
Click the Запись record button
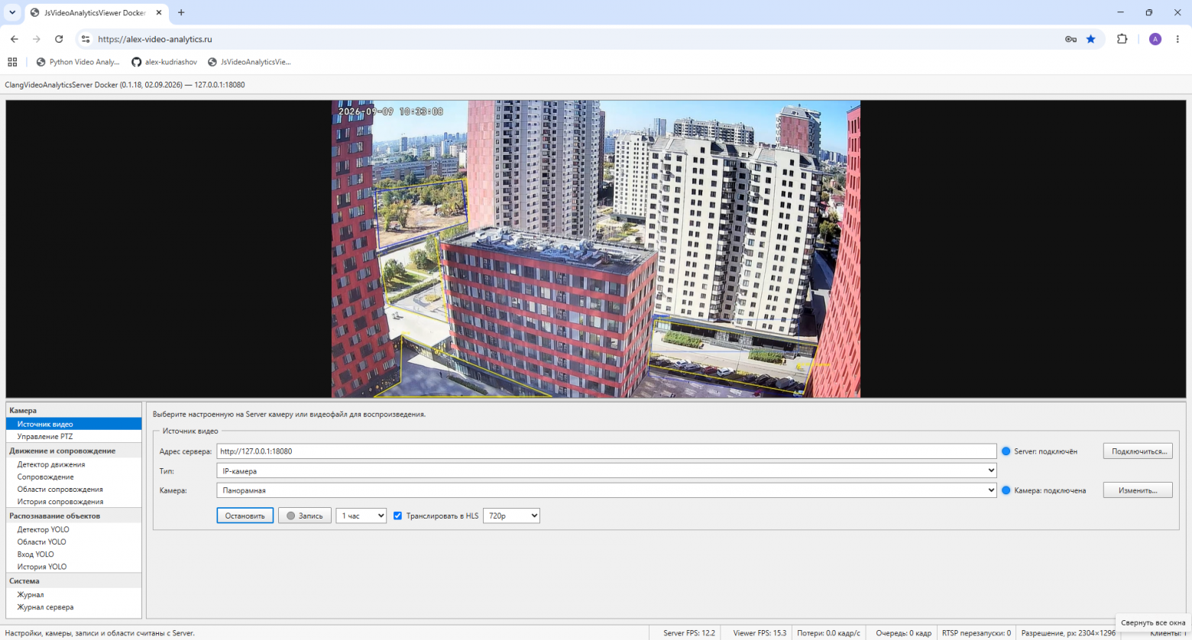[x=305, y=516]
